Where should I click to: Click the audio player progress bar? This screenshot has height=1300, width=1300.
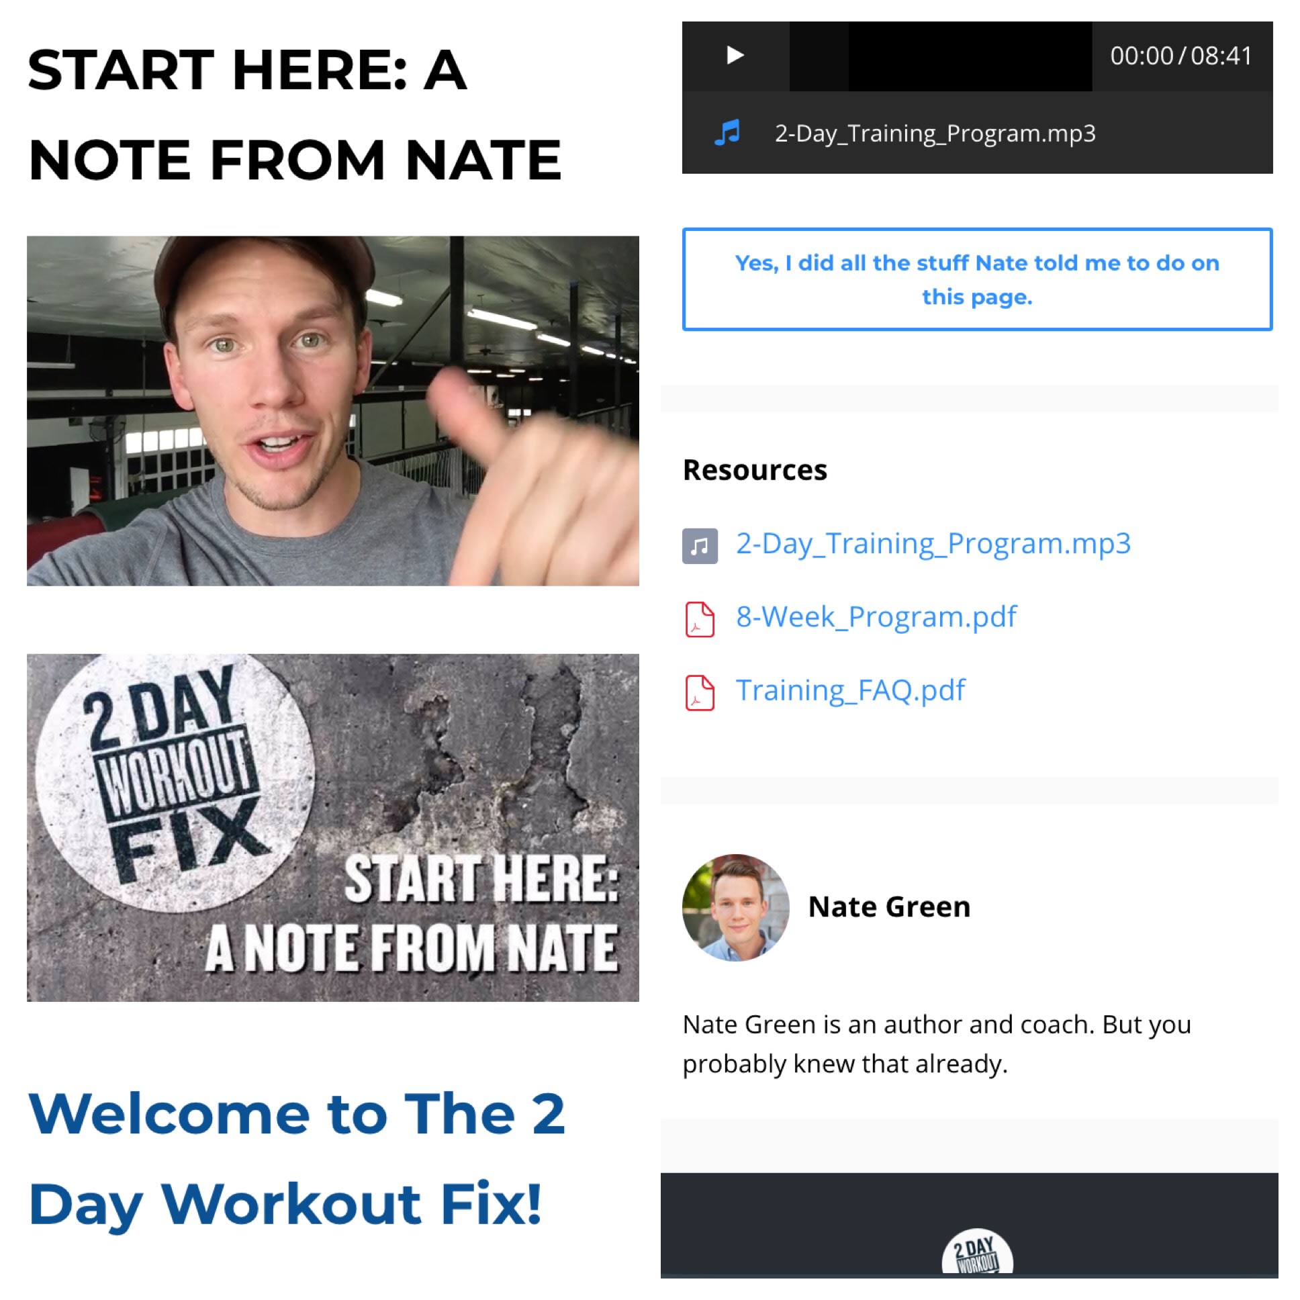[941, 56]
